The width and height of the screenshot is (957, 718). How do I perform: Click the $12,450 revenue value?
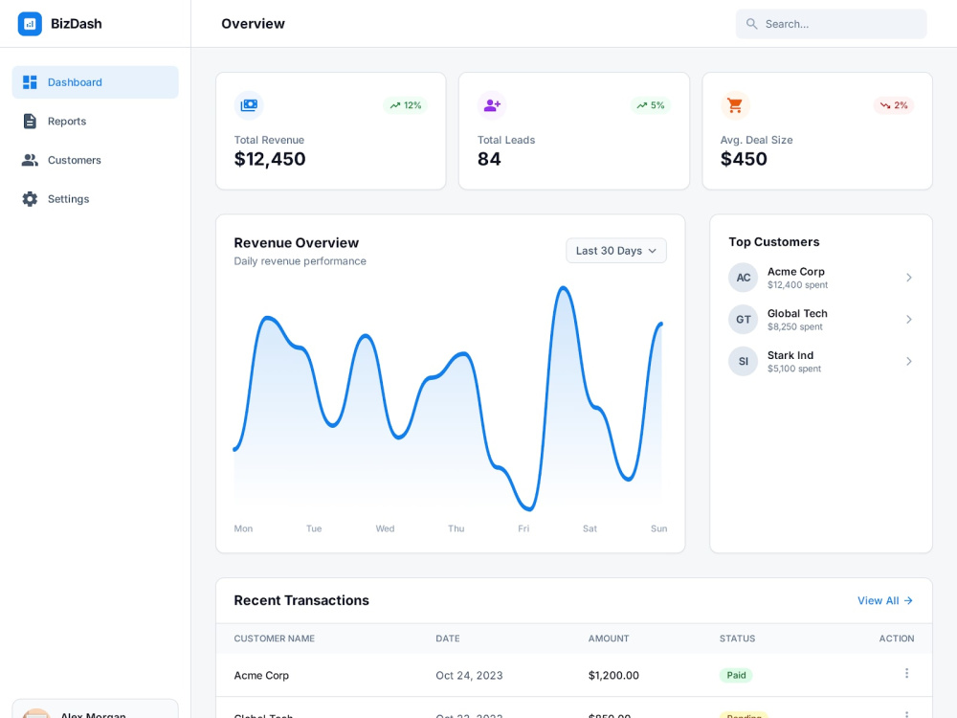tap(270, 159)
